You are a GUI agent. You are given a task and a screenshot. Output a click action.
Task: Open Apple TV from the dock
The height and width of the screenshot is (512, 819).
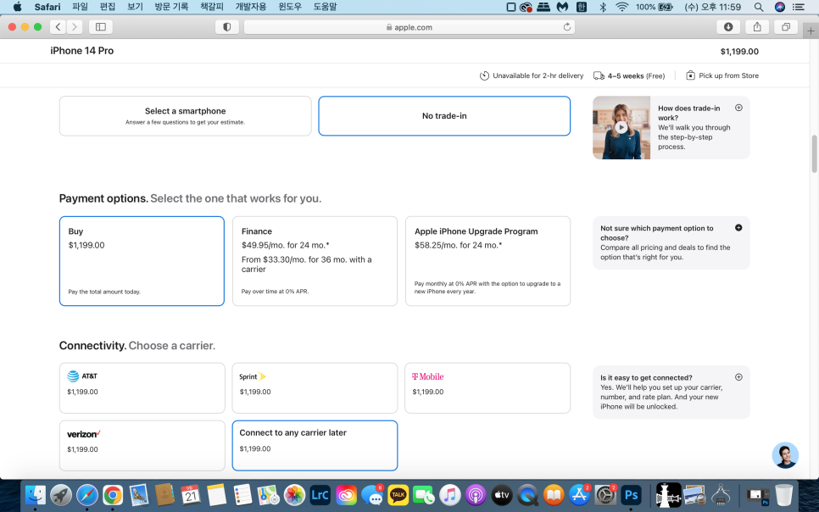tap(501, 495)
